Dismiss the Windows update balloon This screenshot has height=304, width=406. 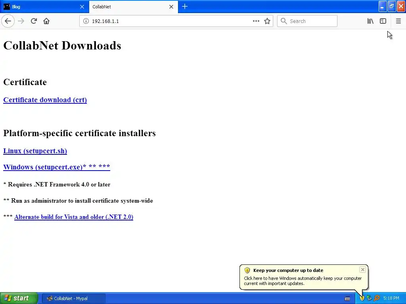(362, 270)
